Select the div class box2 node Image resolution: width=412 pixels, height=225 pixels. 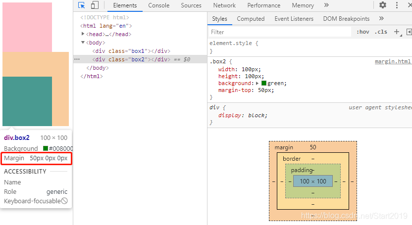point(131,59)
